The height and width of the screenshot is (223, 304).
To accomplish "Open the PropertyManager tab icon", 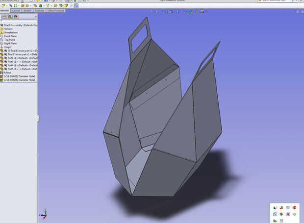I will click(4, 17).
